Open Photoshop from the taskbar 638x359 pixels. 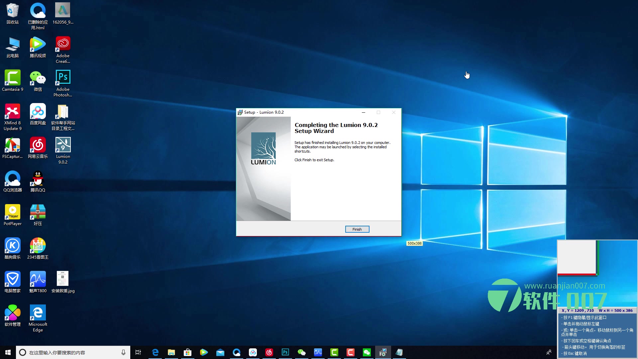pyautogui.click(x=285, y=352)
